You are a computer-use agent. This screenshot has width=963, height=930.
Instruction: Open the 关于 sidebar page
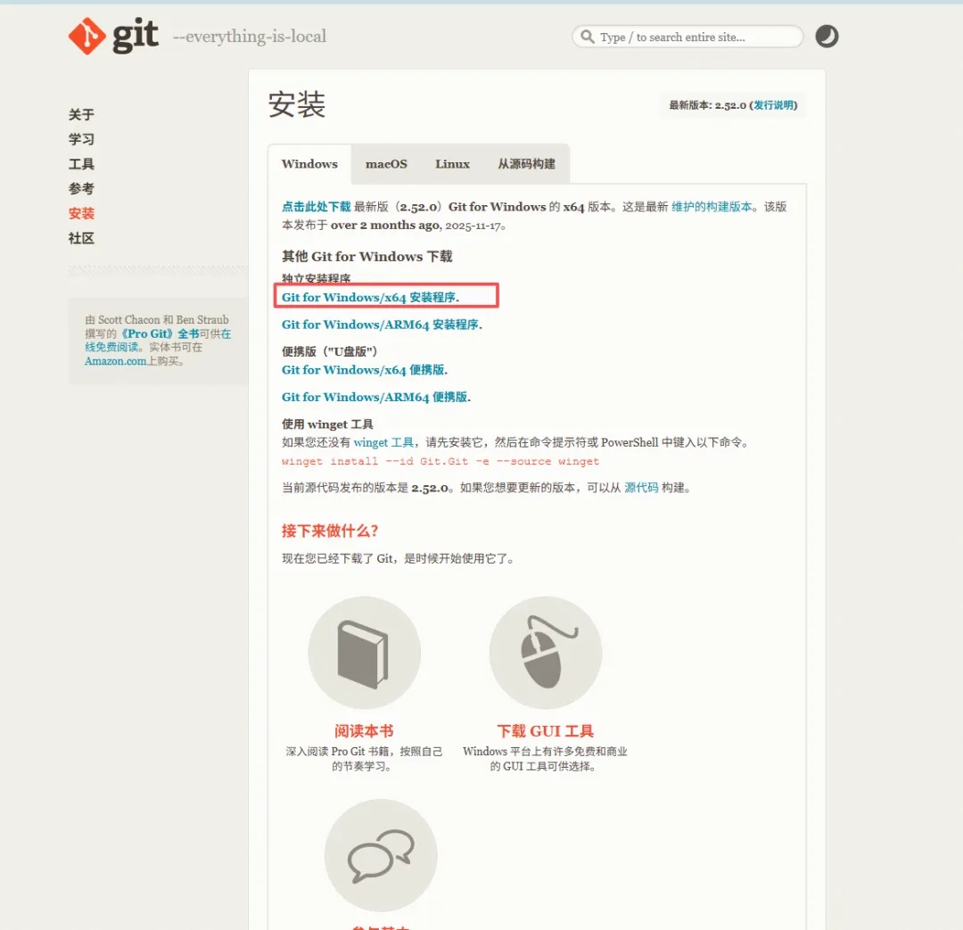(x=81, y=115)
